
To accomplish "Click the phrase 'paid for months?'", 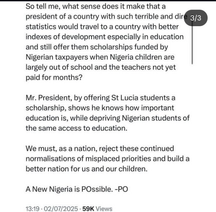I will tap(53, 78).
